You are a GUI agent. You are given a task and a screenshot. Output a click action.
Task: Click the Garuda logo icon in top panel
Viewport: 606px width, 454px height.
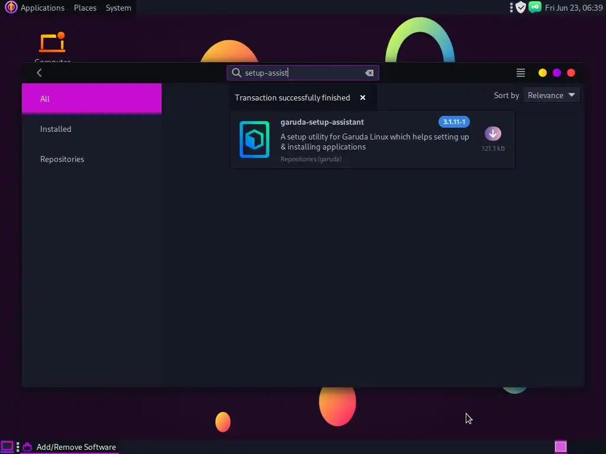click(x=11, y=7)
